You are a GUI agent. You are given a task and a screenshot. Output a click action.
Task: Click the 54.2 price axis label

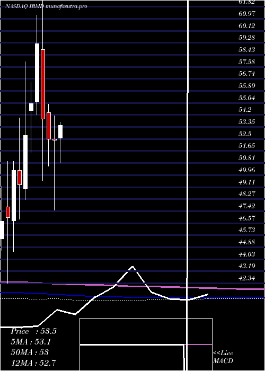[245, 110]
